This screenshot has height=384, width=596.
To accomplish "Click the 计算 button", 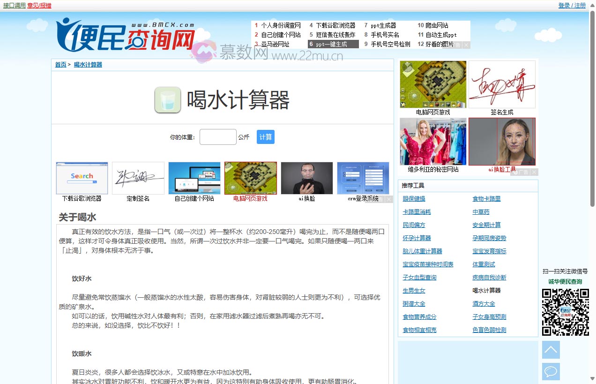I will pos(265,136).
